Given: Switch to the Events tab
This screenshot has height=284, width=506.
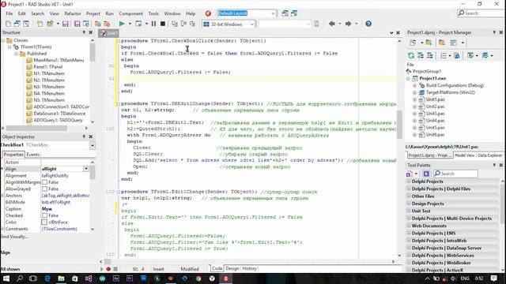Looking at the screenshot, I should pyautogui.click(x=32, y=155).
